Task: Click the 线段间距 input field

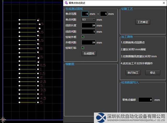Action: 89,32
